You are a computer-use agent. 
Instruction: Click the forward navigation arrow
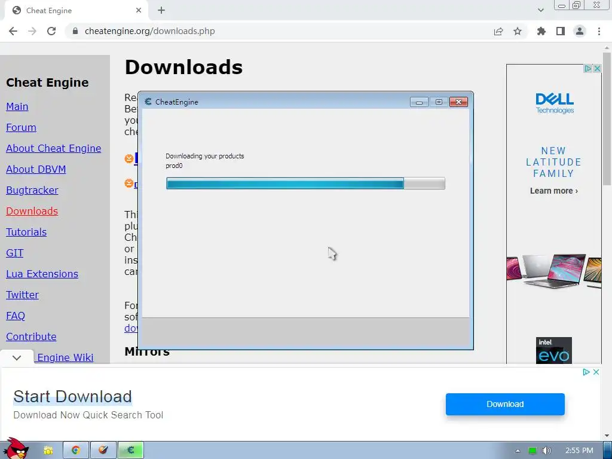coord(32,31)
